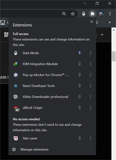Image resolution: width=116 pixels, height=160 pixels.
Task: Pin the Tabs saver extension
Action: pos(79,138)
